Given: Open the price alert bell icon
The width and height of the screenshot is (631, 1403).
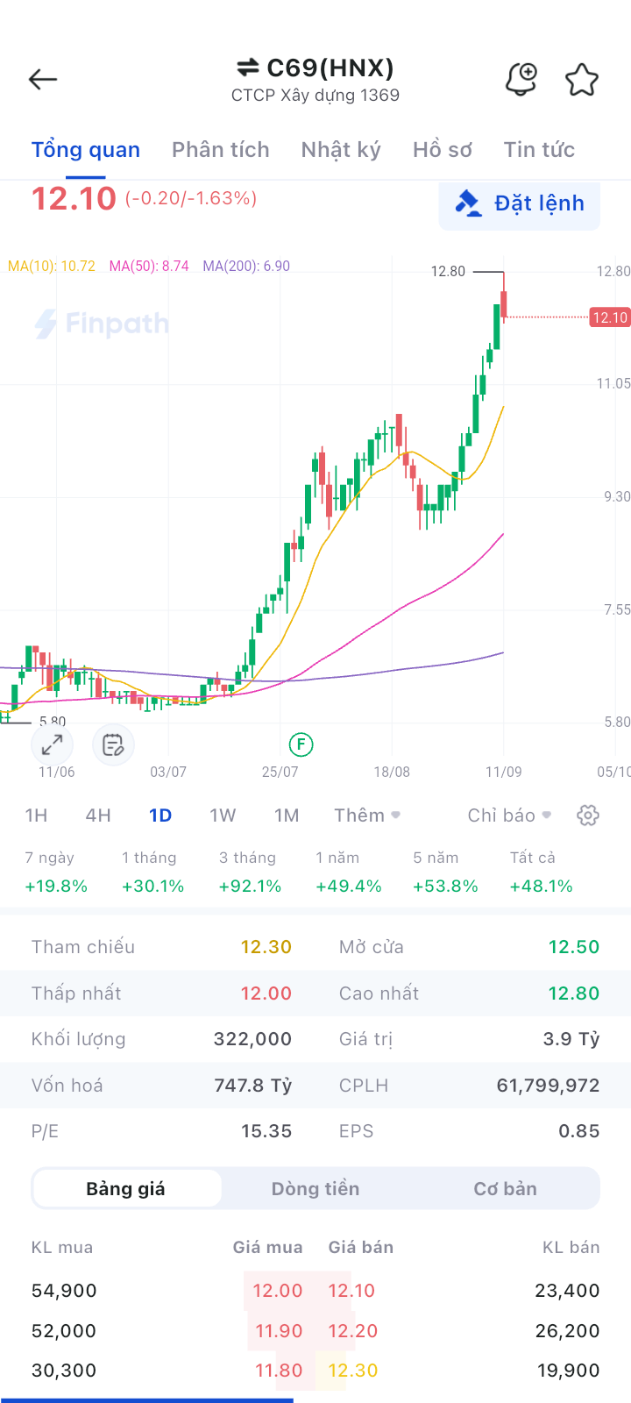Looking at the screenshot, I should [x=521, y=80].
